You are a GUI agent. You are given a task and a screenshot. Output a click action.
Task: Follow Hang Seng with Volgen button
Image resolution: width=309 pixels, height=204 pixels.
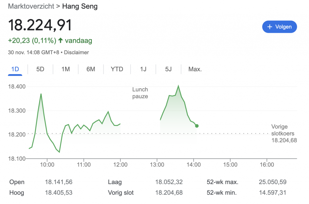tap(279, 27)
